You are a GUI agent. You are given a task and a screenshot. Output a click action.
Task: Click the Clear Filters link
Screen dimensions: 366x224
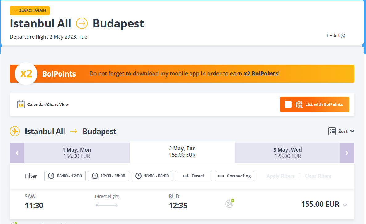pos(318,176)
